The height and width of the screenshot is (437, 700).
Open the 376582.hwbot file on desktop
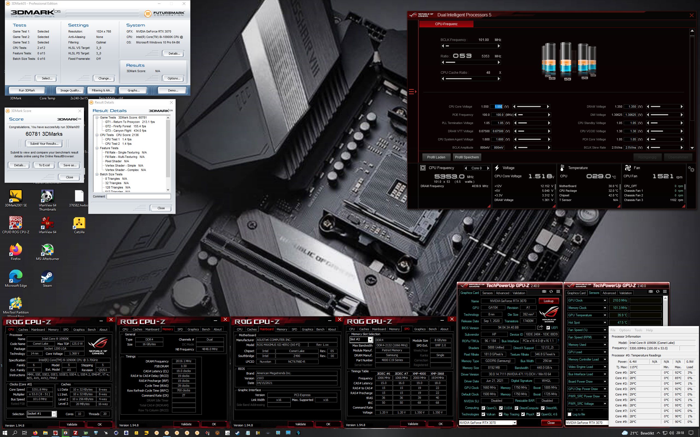pos(79,198)
